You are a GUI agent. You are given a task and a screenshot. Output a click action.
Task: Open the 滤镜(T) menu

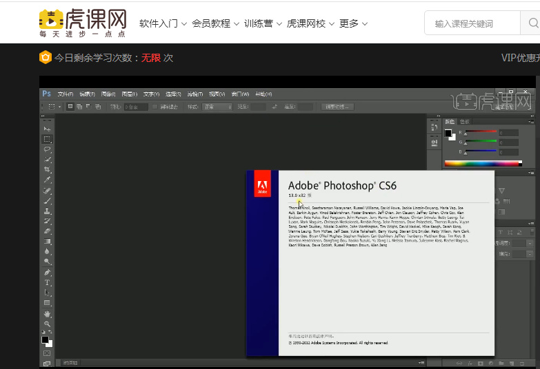click(195, 94)
